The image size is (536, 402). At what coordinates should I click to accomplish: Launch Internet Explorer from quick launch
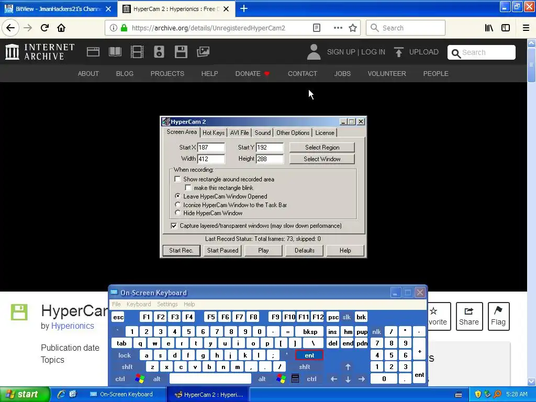[61, 394]
